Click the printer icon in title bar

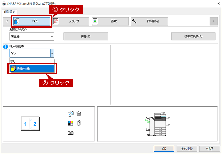click(4, 4)
